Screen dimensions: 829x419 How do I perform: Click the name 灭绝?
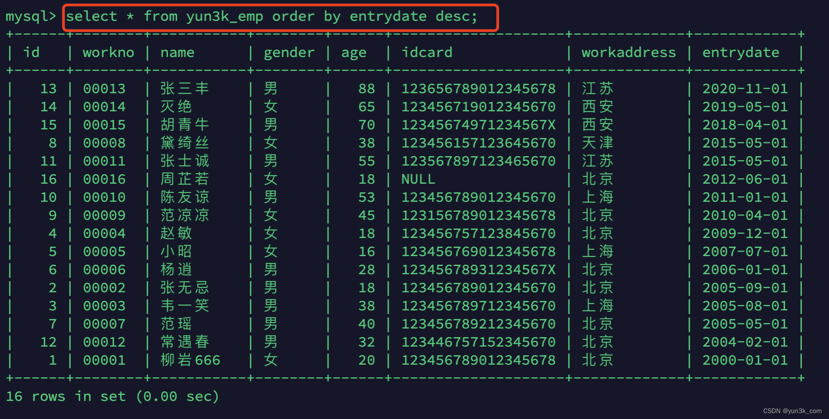click(x=176, y=107)
